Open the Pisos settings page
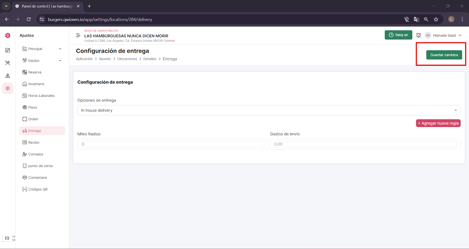469x249 pixels. 42,107
